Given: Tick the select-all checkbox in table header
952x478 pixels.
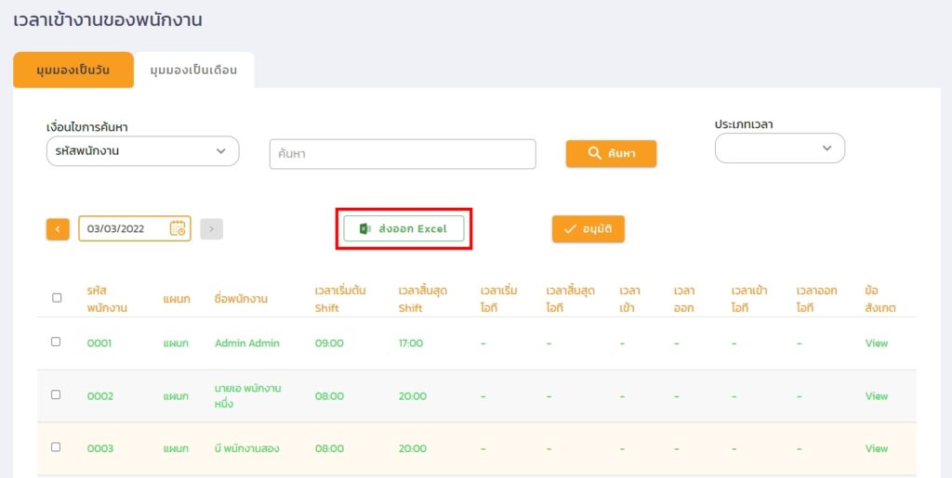Looking at the screenshot, I should [57, 298].
